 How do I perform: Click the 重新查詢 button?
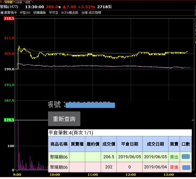click(x=64, y=119)
